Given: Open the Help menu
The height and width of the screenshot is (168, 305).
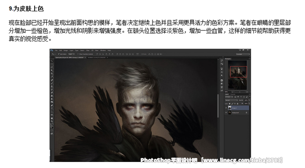Looking at the screenshot, I should [x=109, y=50].
